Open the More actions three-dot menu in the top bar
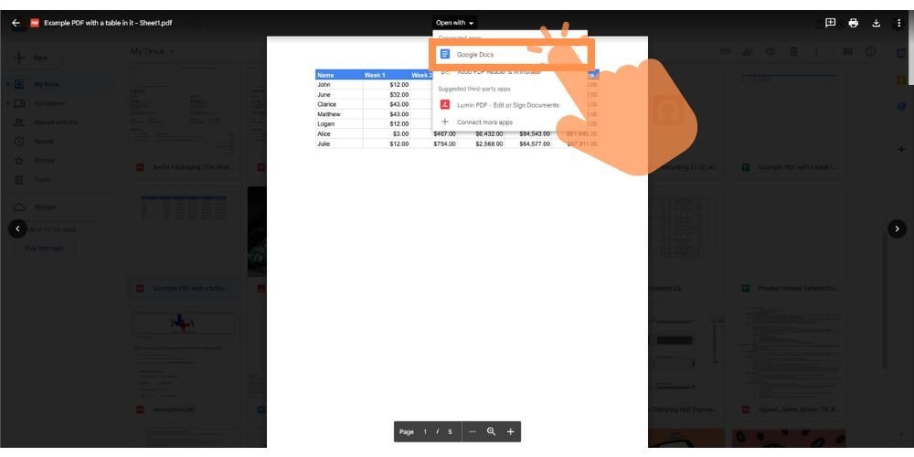This screenshot has height=457, width=914. (x=898, y=23)
